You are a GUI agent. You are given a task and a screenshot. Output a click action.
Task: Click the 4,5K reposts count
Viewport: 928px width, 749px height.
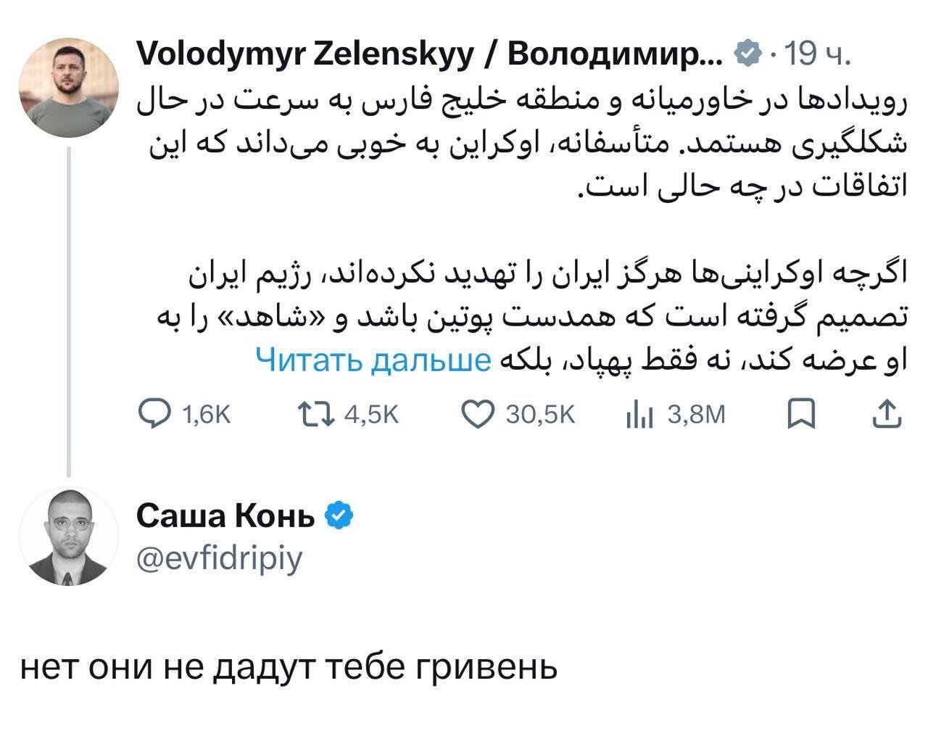pyautogui.click(x=371, y=414)
